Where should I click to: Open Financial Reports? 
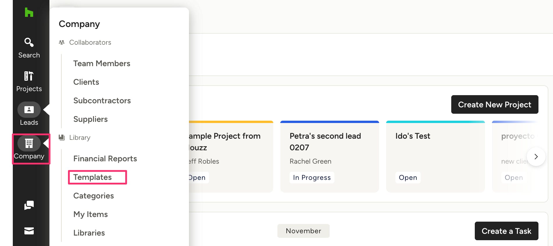point(105,158)
